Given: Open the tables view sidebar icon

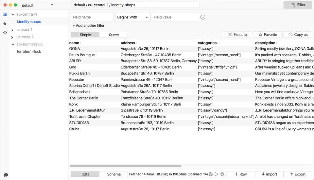Looking at the screenshot, I should pyautogui.click(x=5, y=14).
